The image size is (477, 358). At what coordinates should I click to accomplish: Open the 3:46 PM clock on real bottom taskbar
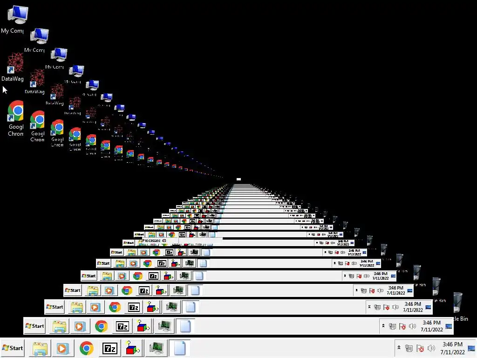452,348
